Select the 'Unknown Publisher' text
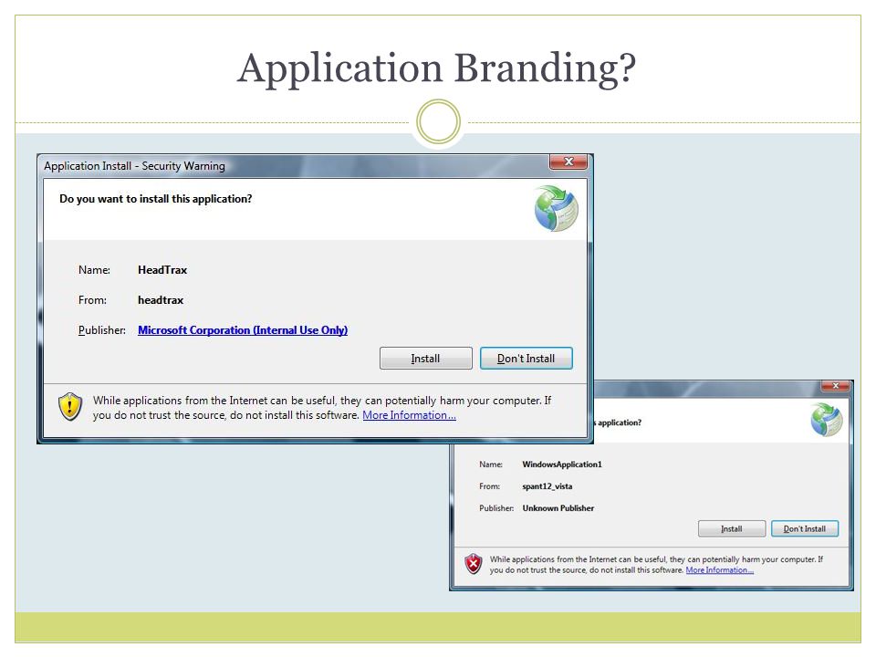This screenshot has width=876, height=657. pos(558,508)
